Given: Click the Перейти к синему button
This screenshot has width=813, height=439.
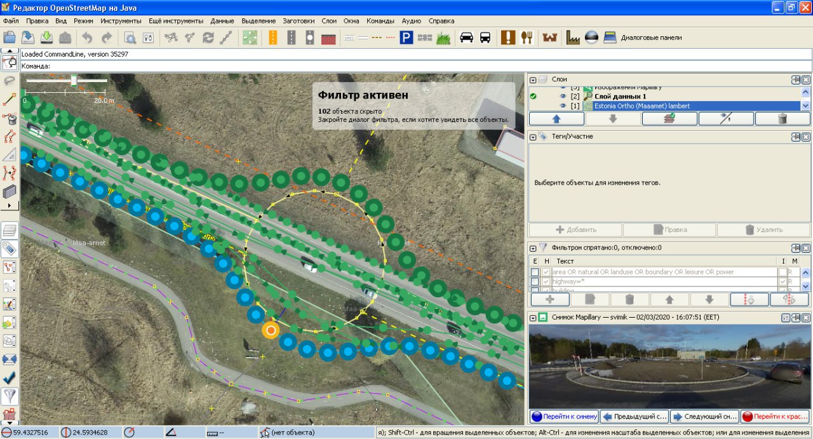Looking at the screenshot, I should (564, 417).
